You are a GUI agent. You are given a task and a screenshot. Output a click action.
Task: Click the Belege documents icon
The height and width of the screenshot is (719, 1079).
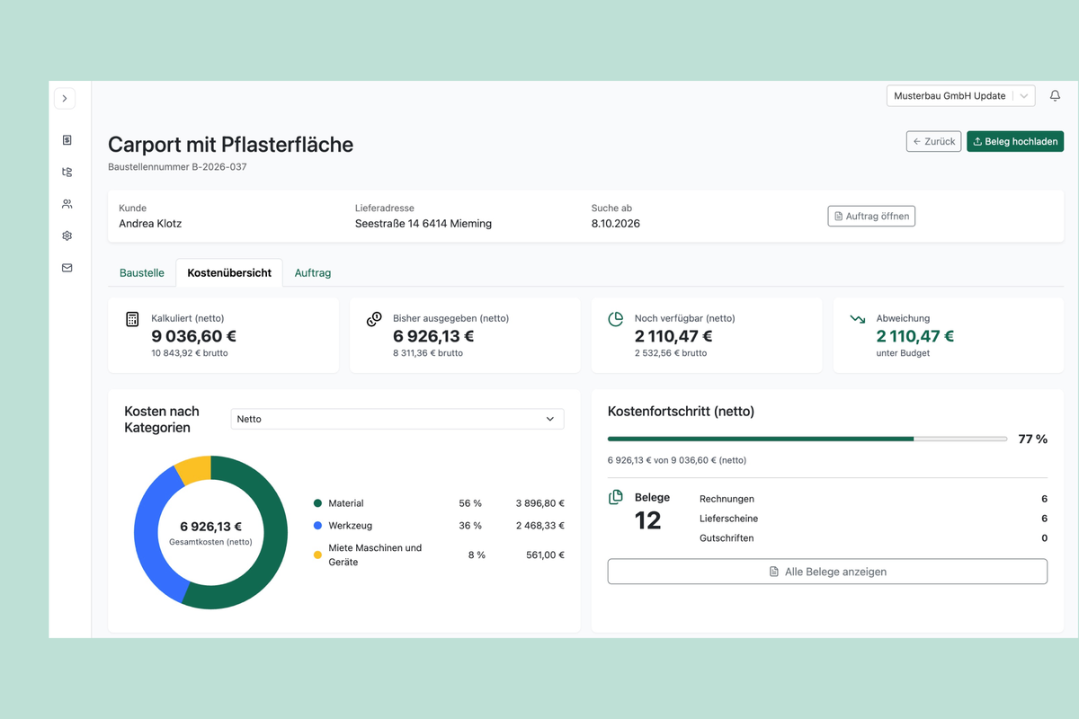pyautogui.click(x=616, y=497)
